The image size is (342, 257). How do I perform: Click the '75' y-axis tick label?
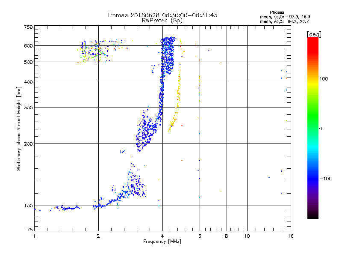[x=30, y=230]
